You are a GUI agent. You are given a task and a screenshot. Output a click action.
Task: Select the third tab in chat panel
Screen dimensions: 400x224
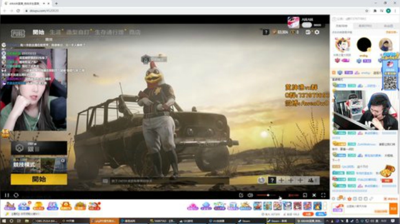[388, 26]
